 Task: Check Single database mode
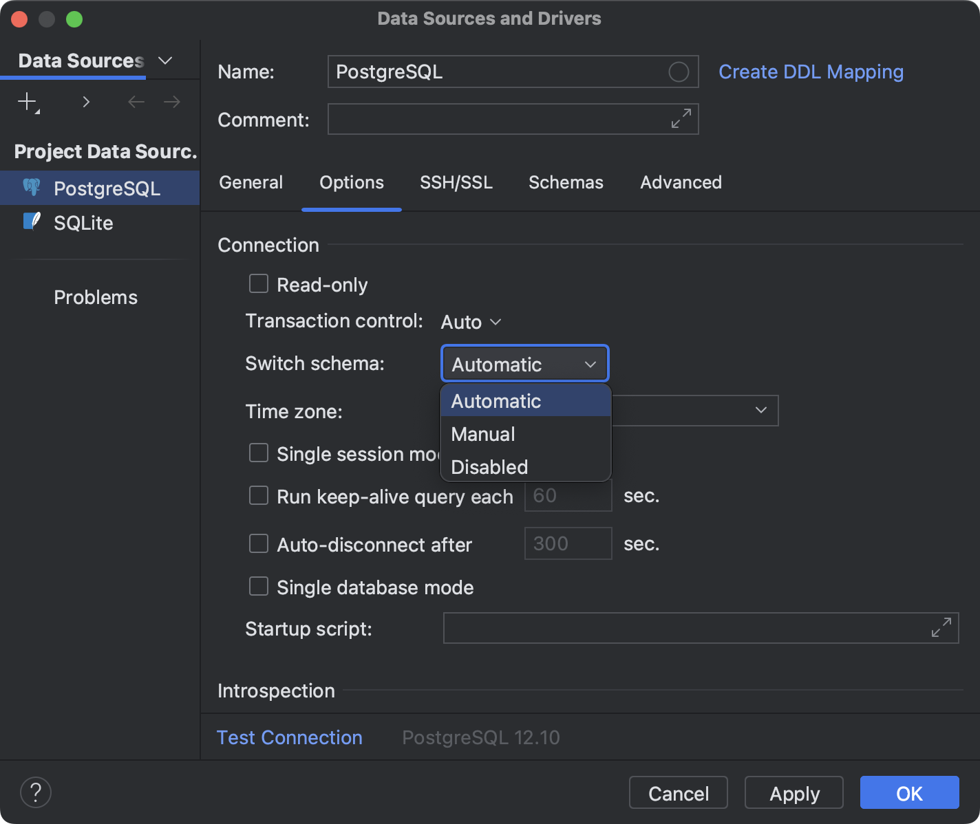[258, 586]
